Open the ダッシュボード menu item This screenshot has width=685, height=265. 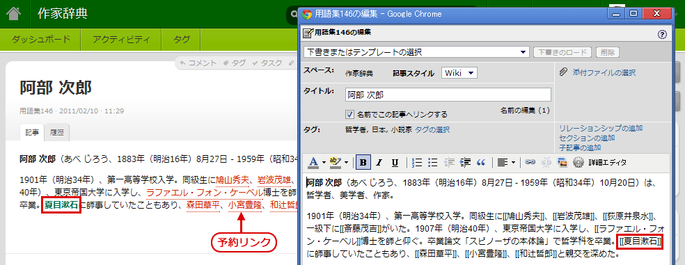point(40,39)
